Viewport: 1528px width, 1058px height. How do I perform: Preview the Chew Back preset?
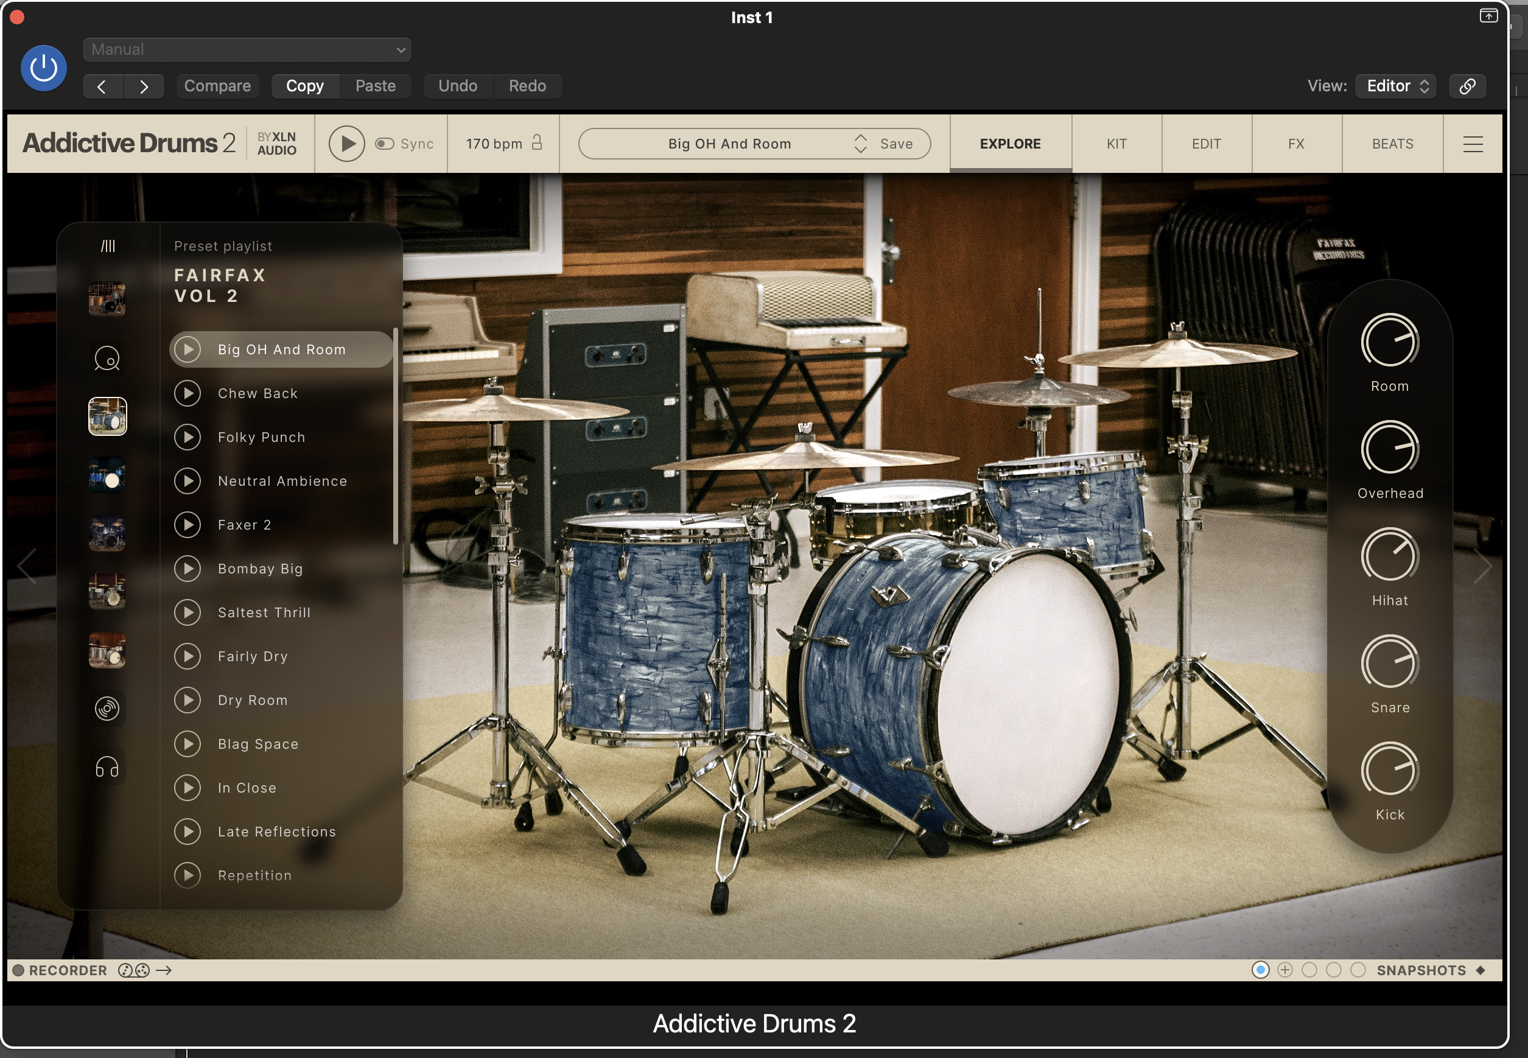click(x=187, y=393)
